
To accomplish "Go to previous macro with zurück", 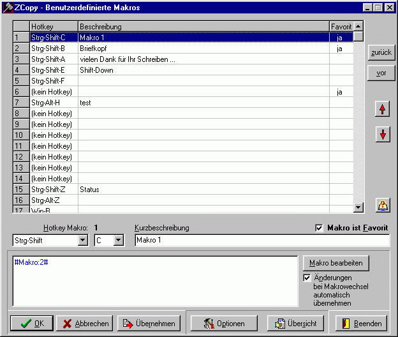I will coord(381,53).
